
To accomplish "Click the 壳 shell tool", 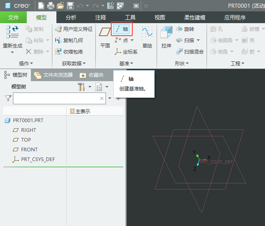I will (248, 41).
